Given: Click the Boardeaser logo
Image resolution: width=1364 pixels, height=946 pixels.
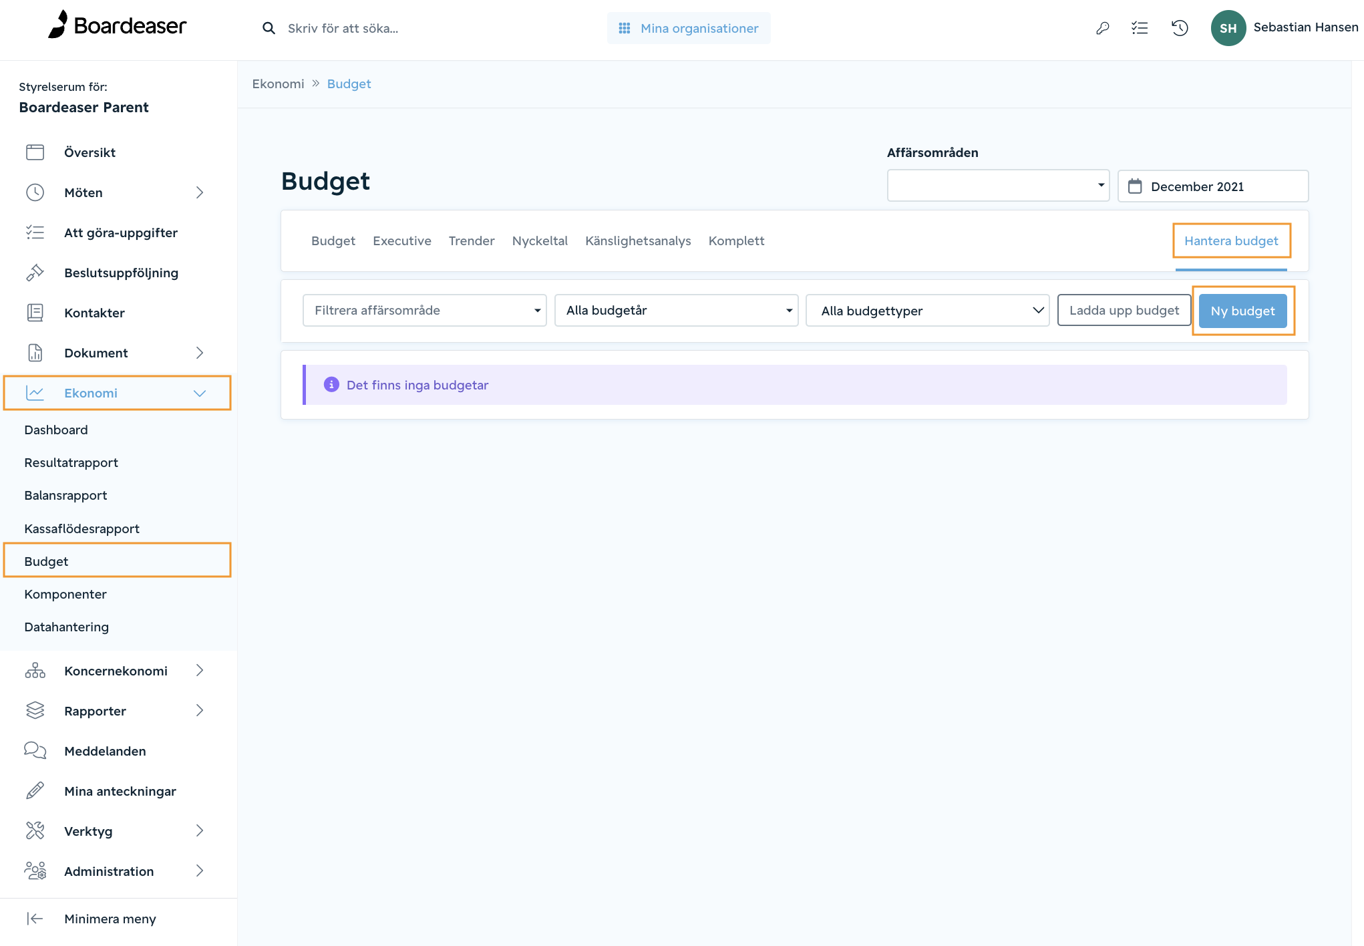Looking at the screenshot, I should (x=118, y=25).
